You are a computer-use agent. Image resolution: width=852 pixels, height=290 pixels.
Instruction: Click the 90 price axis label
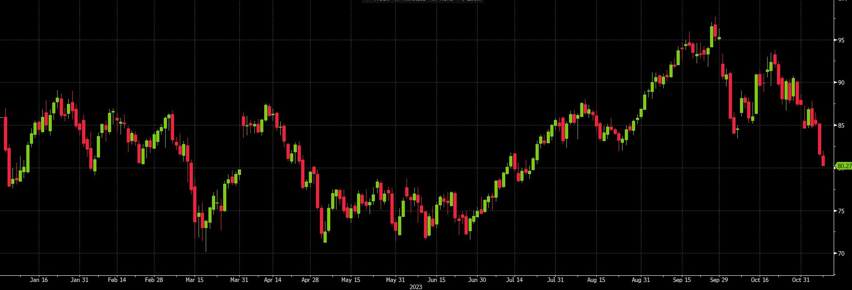(x=841, y=83)
